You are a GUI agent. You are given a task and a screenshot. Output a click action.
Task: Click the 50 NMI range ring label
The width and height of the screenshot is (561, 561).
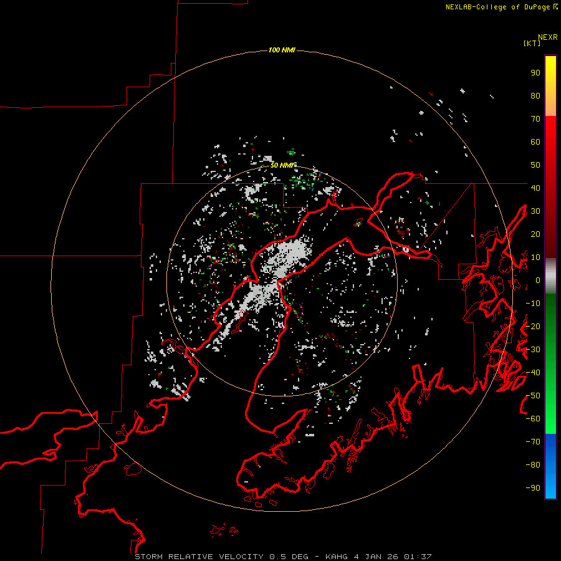pyautogui.click(x=282, y=165)
